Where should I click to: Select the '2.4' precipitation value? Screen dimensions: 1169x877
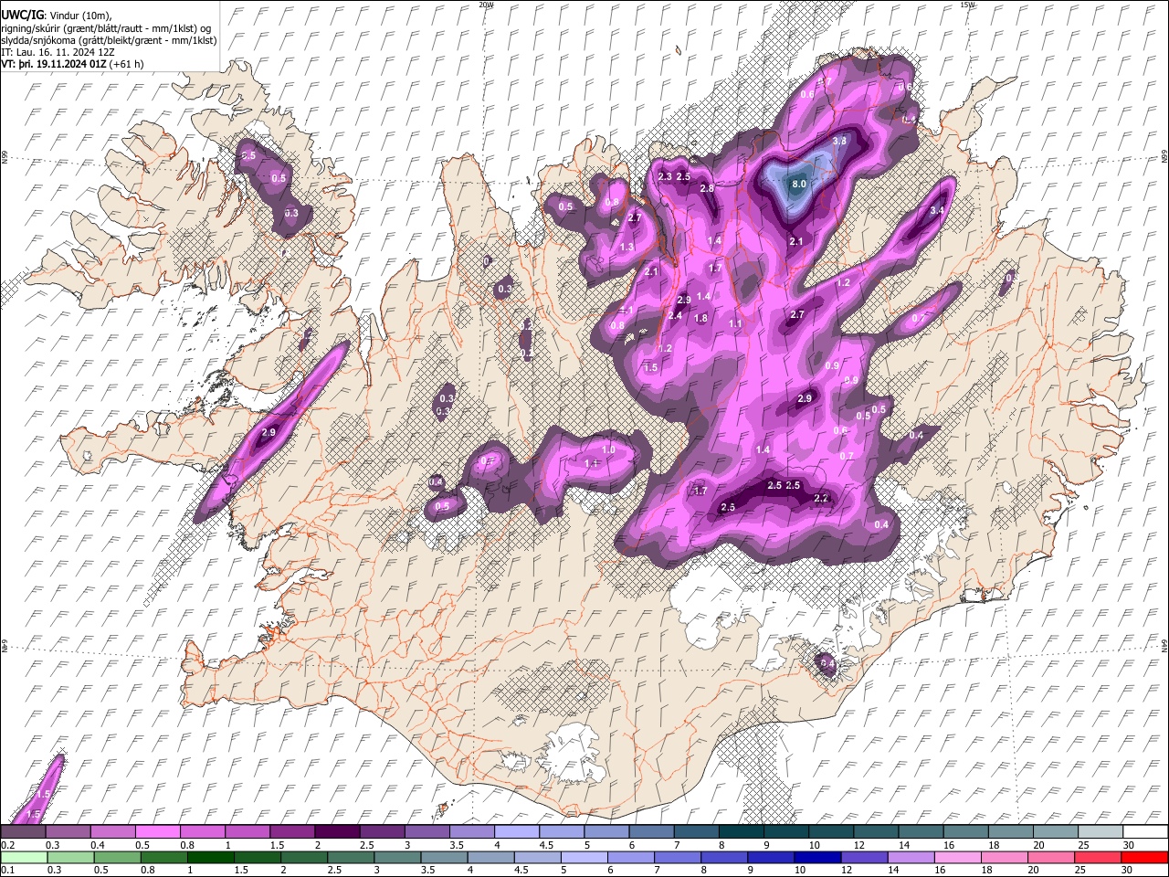675,316
